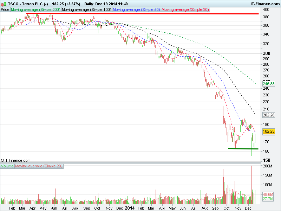Viewport: 281px width, 211px height.
Task: Click the 27.7M volume value tag
Action: [x=268, y=199]
